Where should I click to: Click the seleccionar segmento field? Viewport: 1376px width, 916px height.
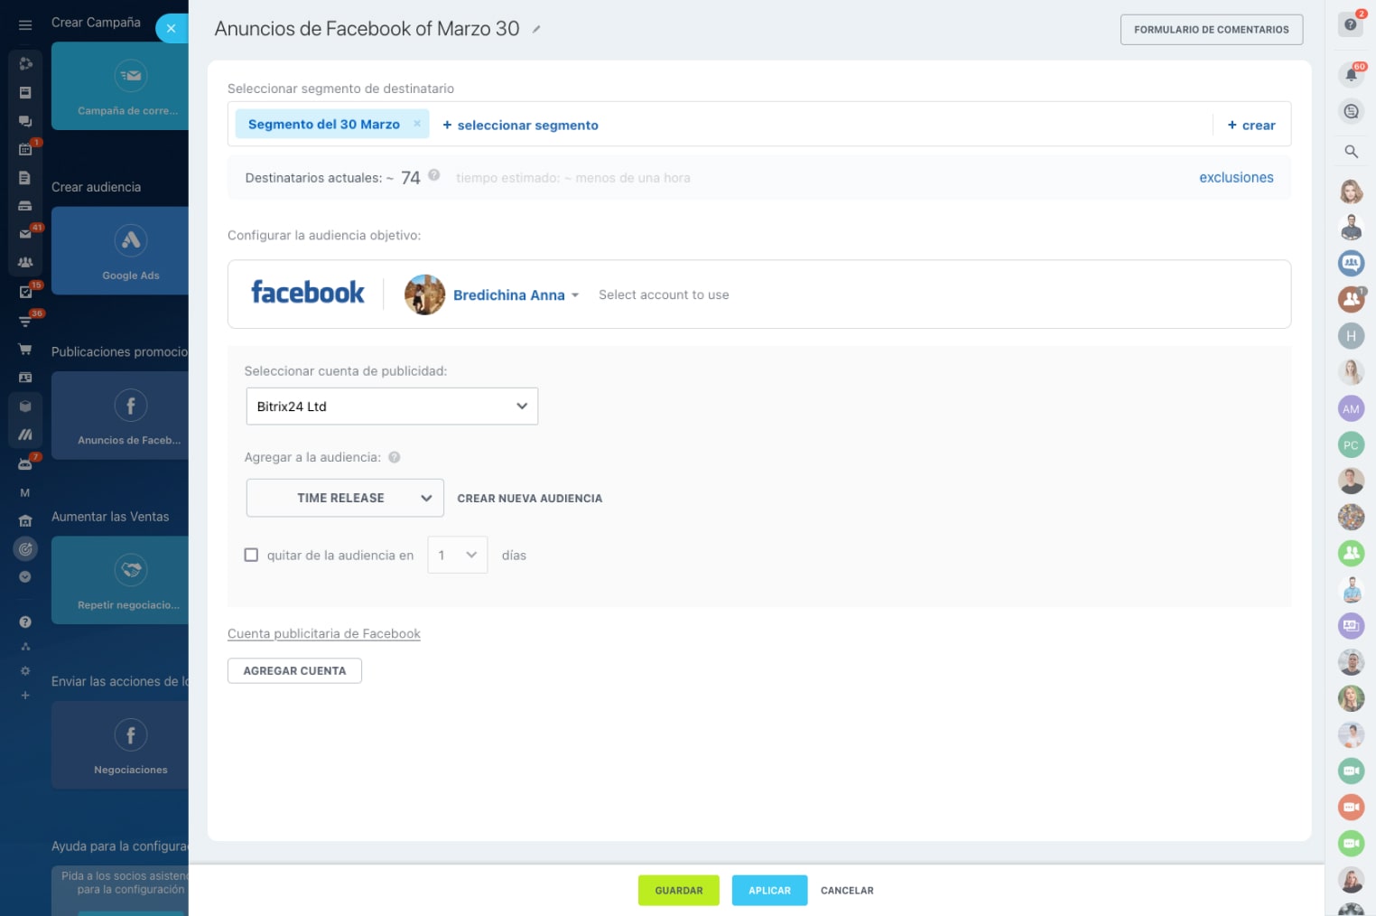[520, 126]
